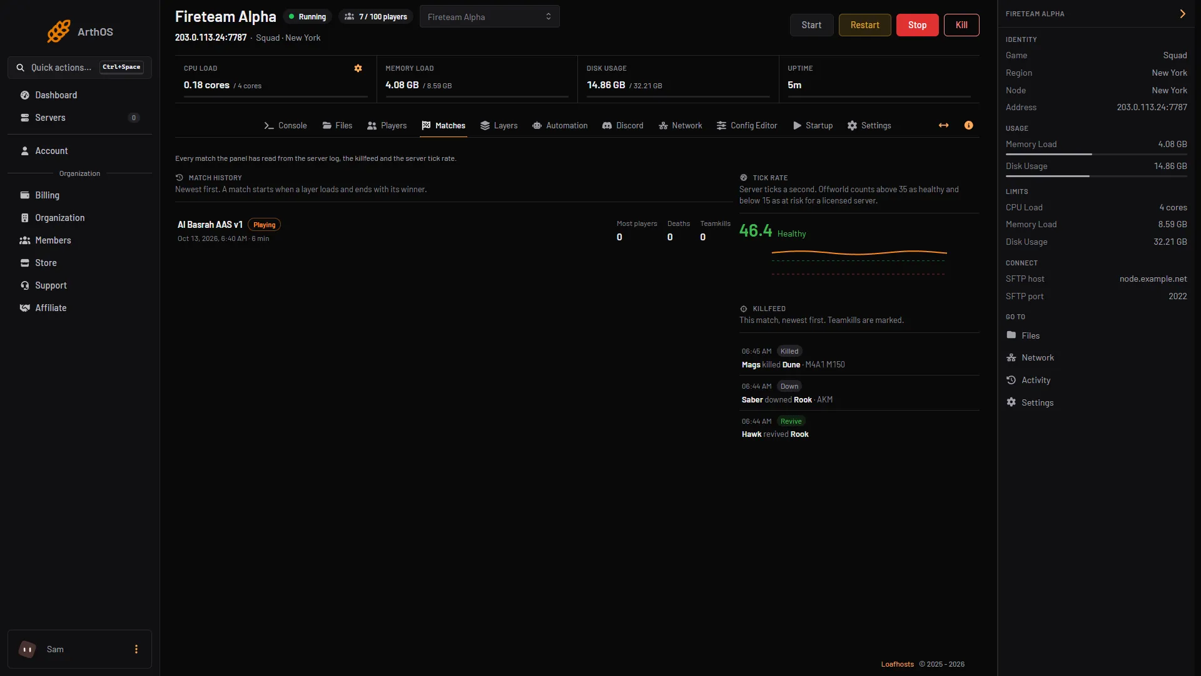Open the Organization page
Viewport: 1201px width, 676px height.
(79, 218)
